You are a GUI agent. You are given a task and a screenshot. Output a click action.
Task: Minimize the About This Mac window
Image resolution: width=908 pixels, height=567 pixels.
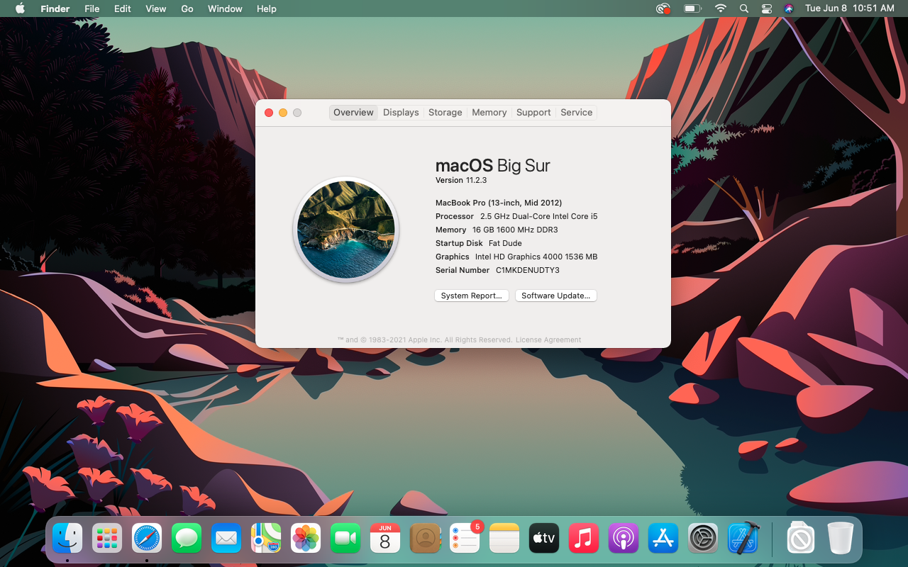[283, 113]
